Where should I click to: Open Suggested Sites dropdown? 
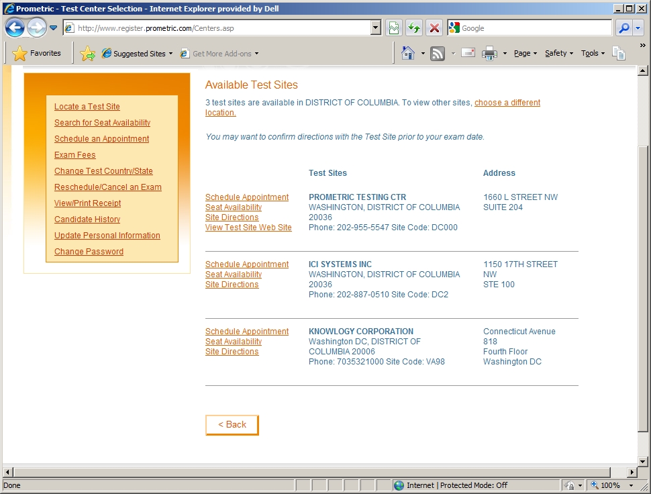point(138,54)
